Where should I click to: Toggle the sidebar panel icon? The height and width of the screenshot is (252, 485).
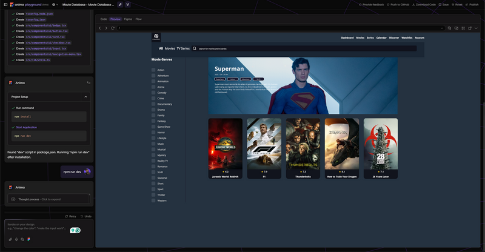pos(5,5)
